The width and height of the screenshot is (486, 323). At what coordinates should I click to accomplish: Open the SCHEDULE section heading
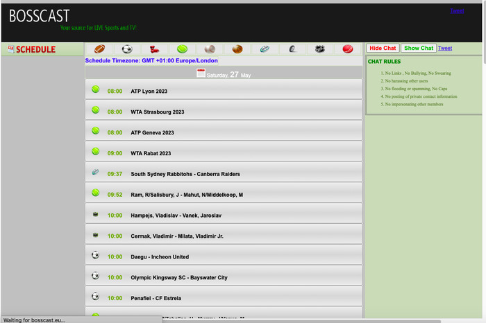tap(35, 49)
